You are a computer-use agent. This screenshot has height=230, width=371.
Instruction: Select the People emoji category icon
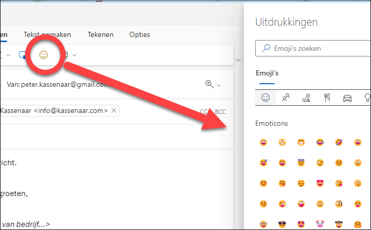click(x=286, y=98)
